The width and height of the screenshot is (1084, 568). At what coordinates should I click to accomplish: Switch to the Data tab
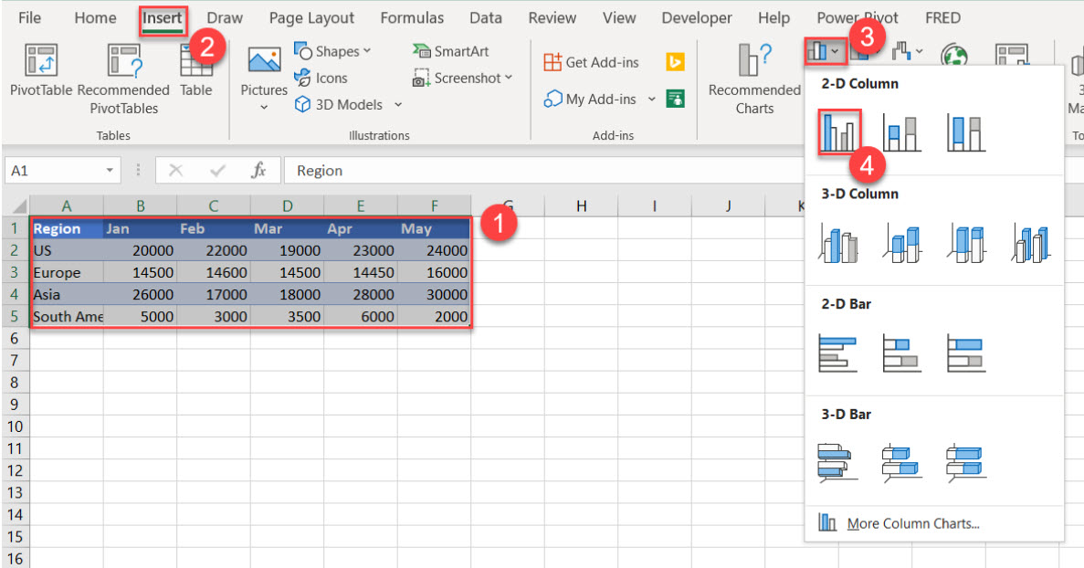(486, 18)
